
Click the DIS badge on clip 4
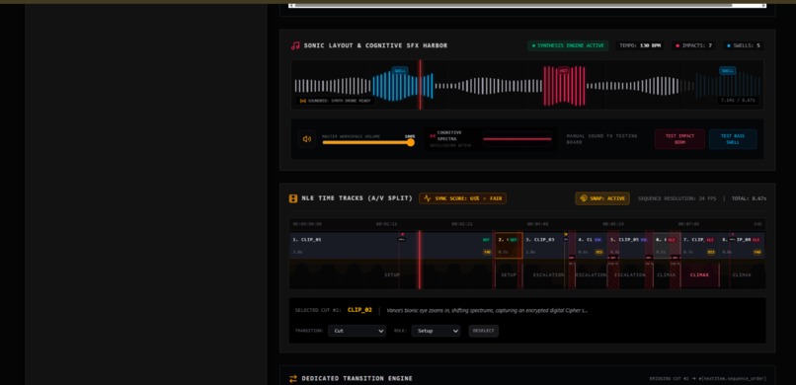click(599, 252)
